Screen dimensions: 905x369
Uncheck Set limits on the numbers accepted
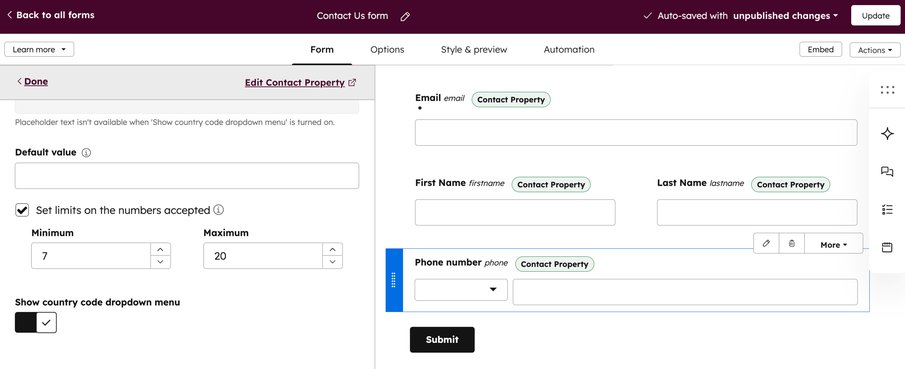click(22, 210)
